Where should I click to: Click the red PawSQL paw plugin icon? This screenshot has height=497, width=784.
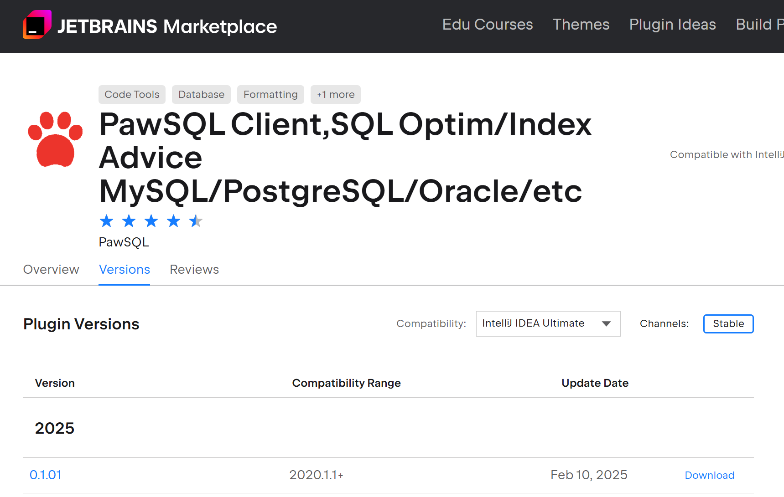point(55,139)
